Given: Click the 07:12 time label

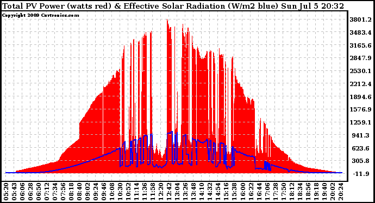Looking at the screenshot, I should pos(47,192).
